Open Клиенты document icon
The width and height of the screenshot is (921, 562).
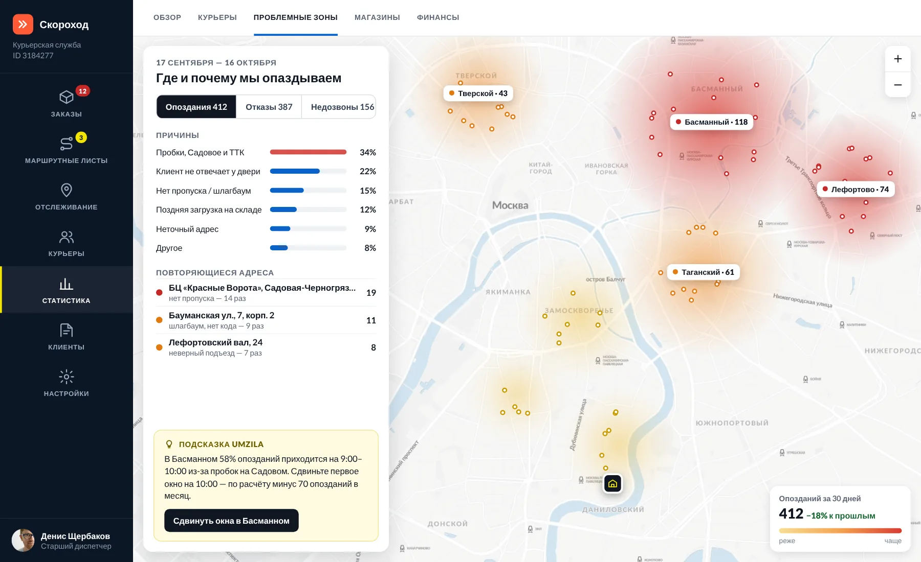point(67,330)
